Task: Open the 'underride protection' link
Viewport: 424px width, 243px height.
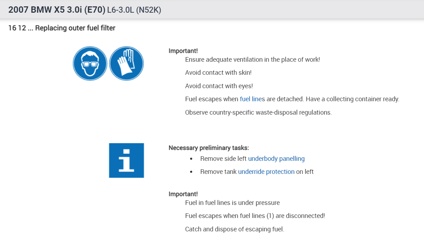Action: (x=266, y=172)
